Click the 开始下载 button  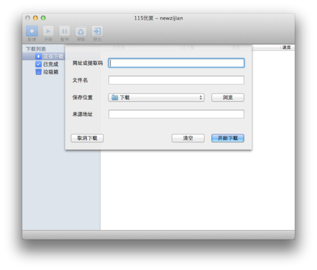click(228, 138)
